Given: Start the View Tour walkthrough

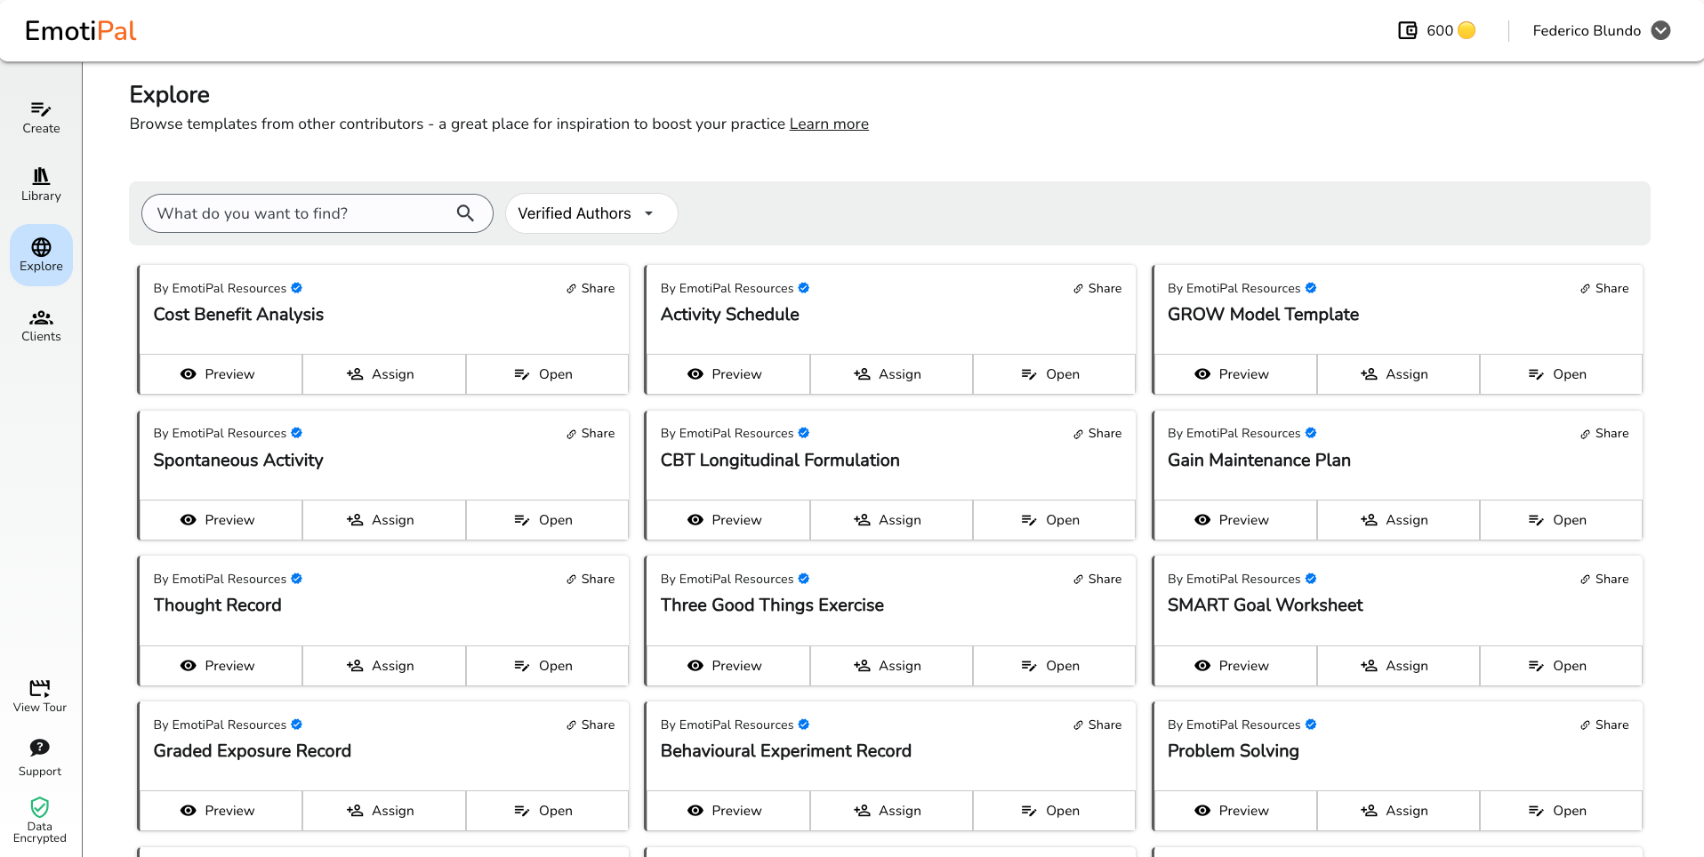Looking at the screenshot, I should [40, 696].
